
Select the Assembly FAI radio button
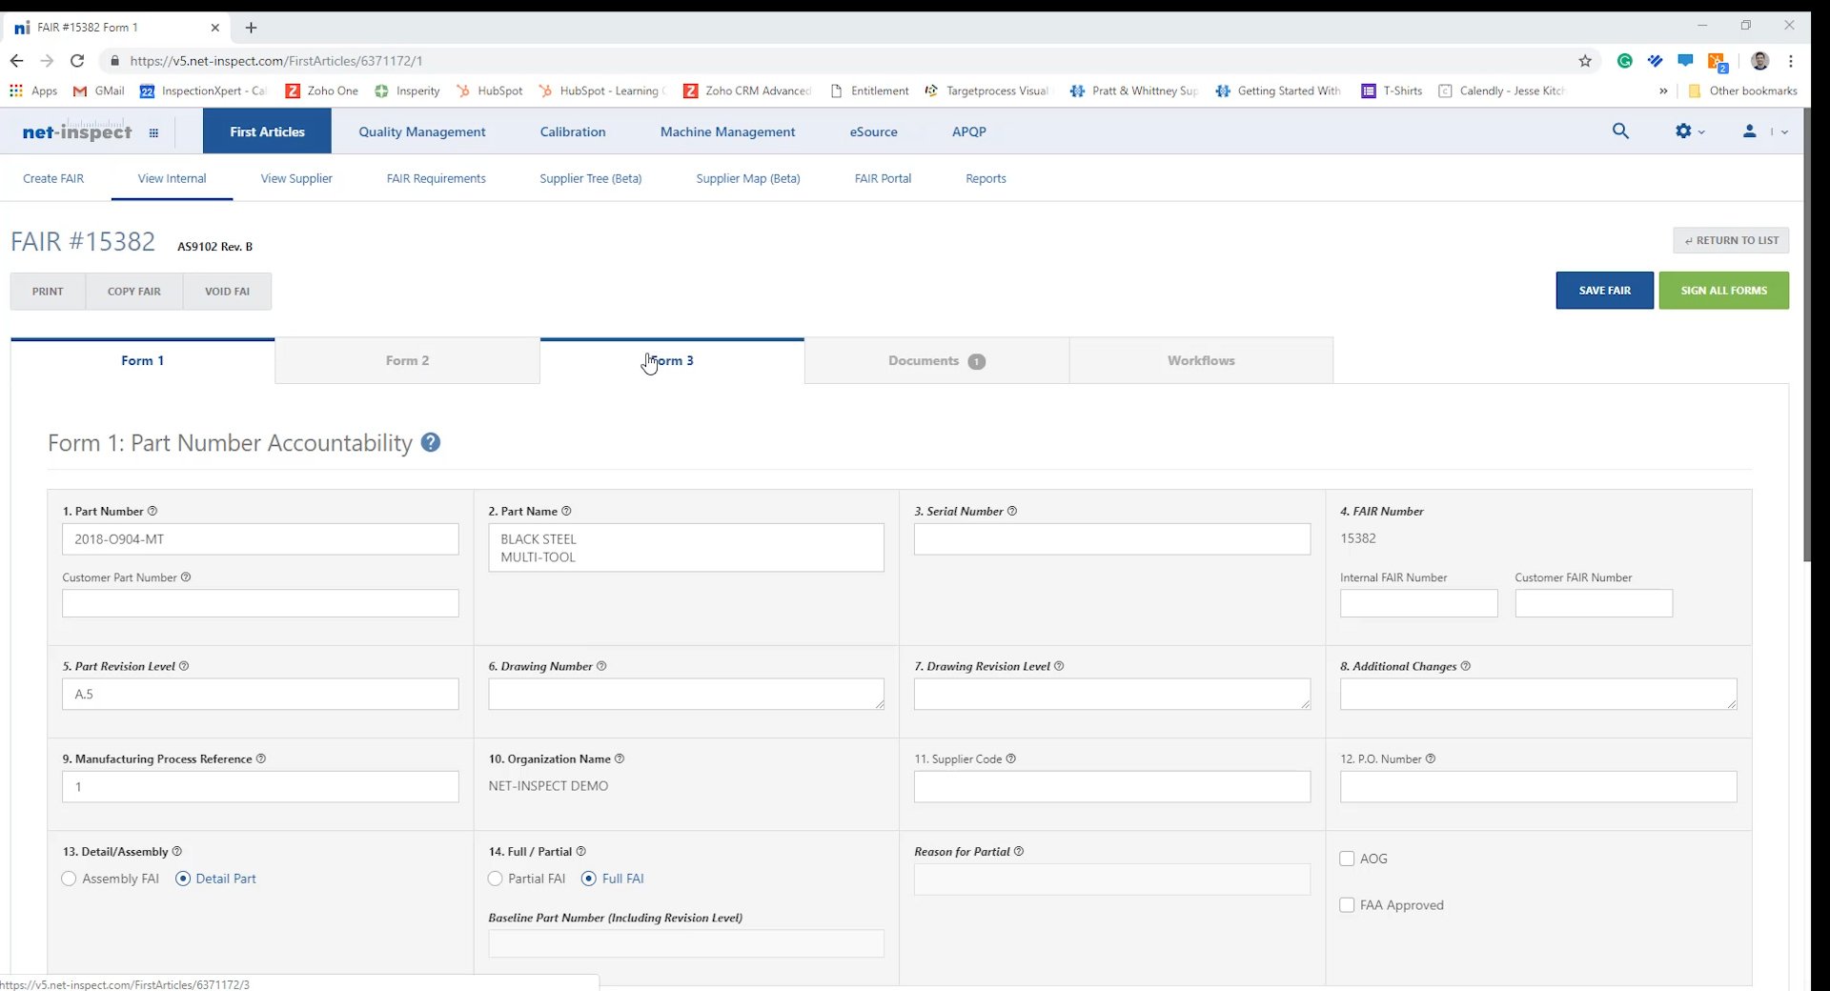[69, 879]
